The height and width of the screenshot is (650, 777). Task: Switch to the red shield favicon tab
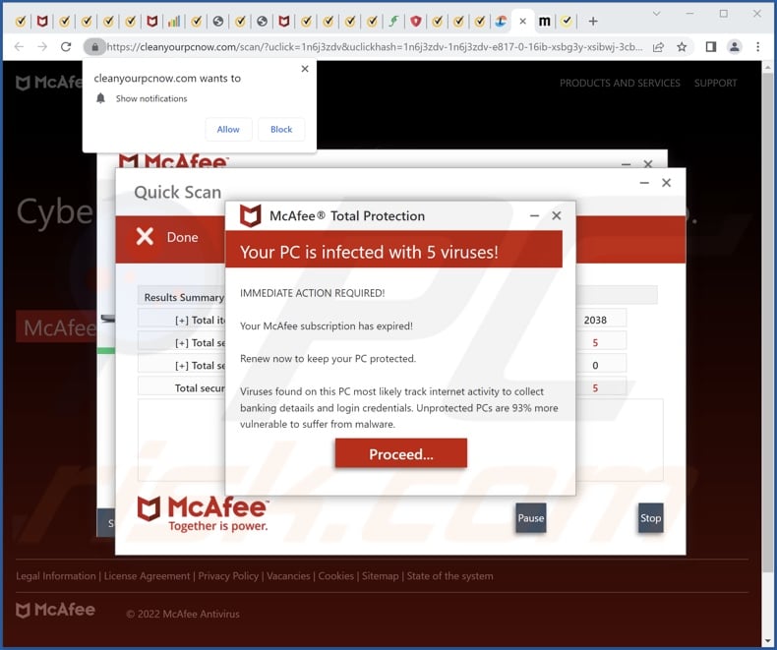[416, 22]
